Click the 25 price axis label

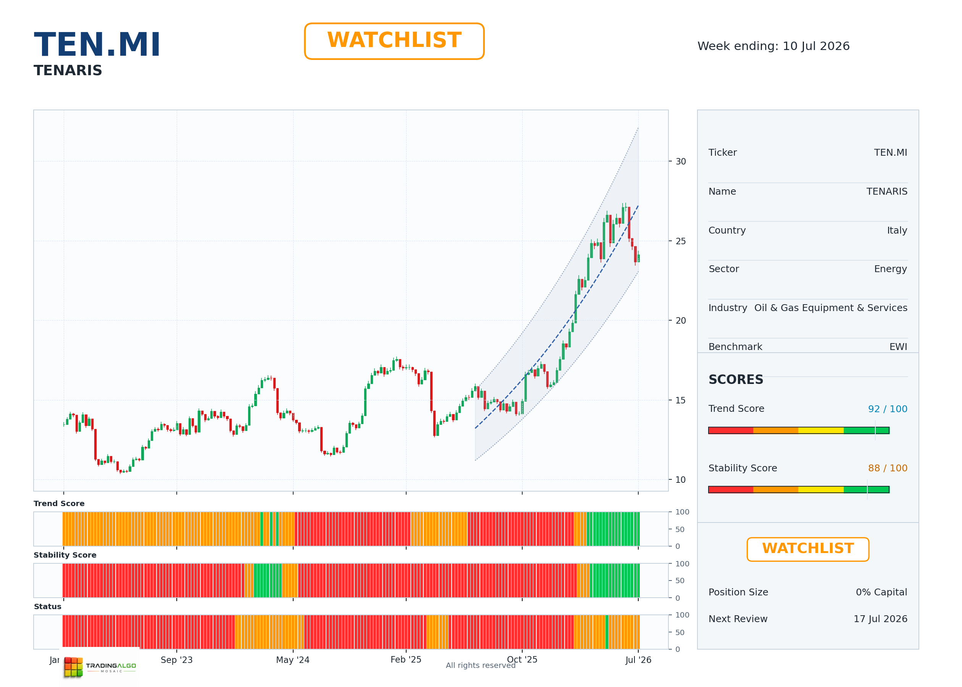[681, 241]
